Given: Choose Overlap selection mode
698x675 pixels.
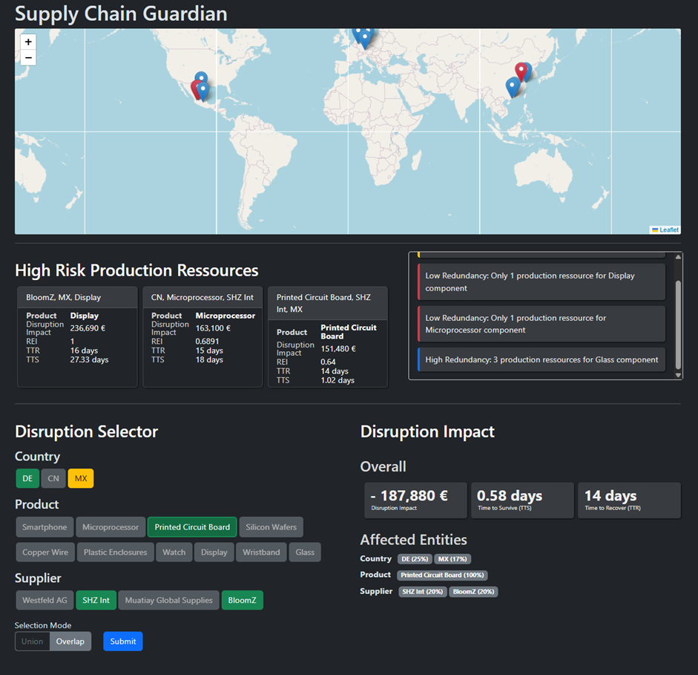Looking at the screenshot, I should (x=70, y=642).
